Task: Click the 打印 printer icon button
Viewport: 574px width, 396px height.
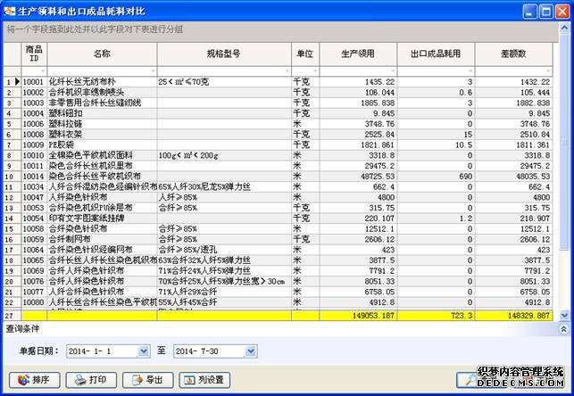Action: click(91, 380)
